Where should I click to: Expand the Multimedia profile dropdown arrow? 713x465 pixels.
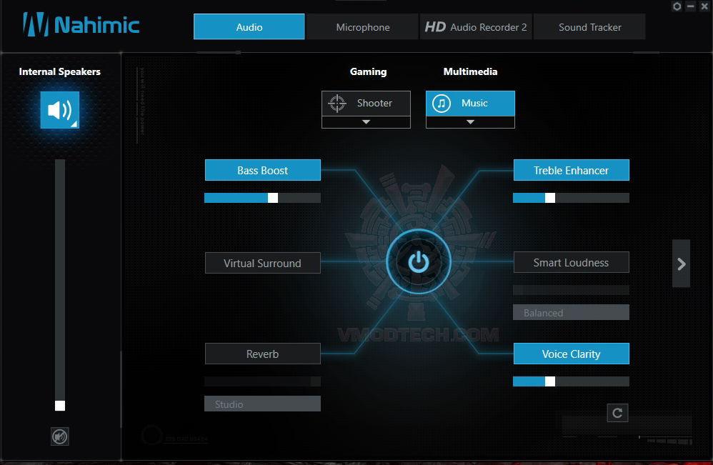tap(470, 122)
